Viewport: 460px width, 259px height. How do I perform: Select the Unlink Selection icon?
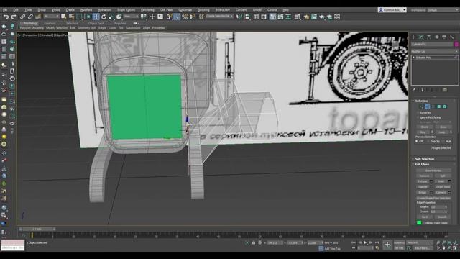pos(30,17)
